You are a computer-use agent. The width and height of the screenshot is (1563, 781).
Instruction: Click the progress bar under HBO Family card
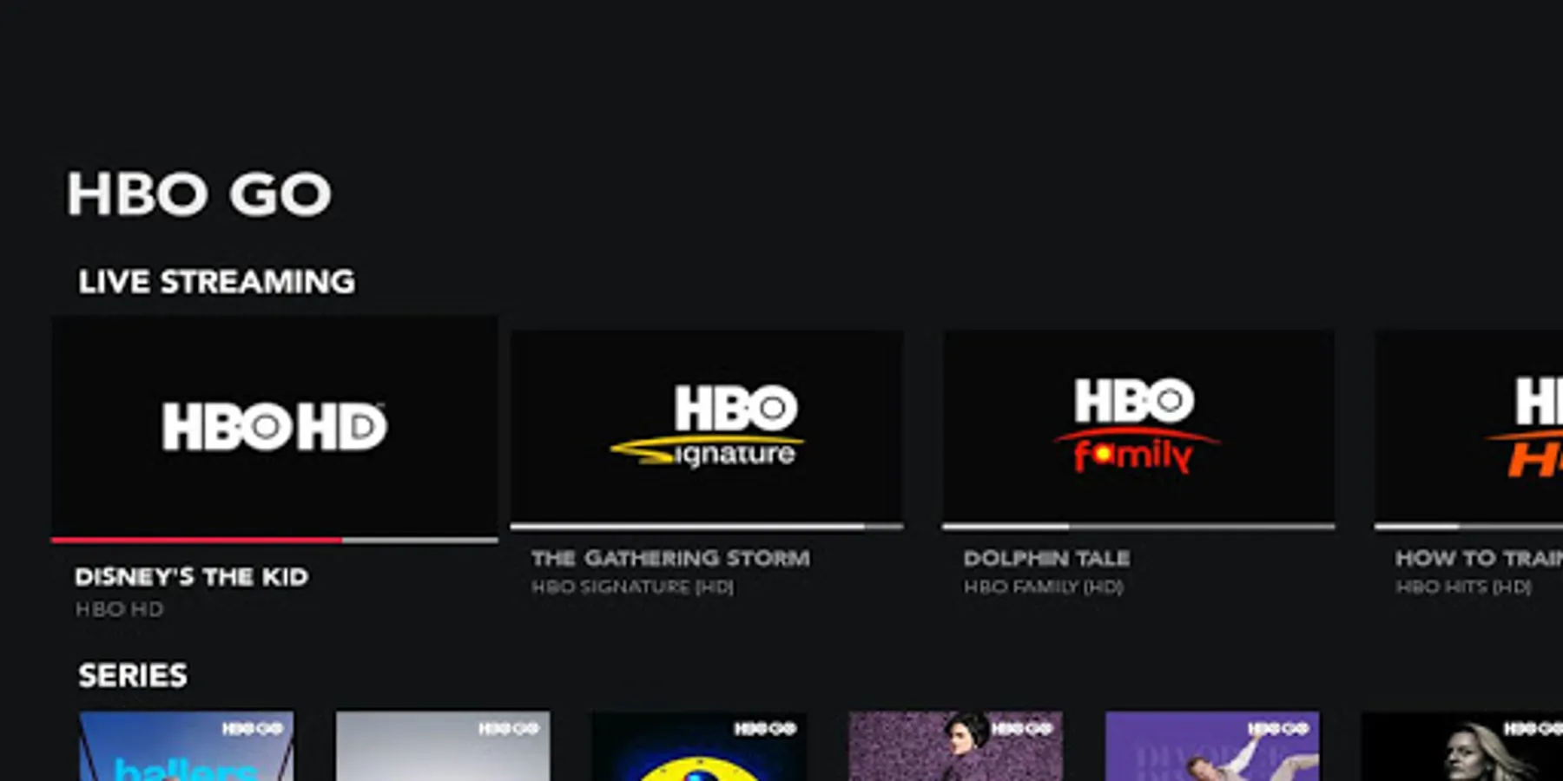click(x=1138, y=526)
